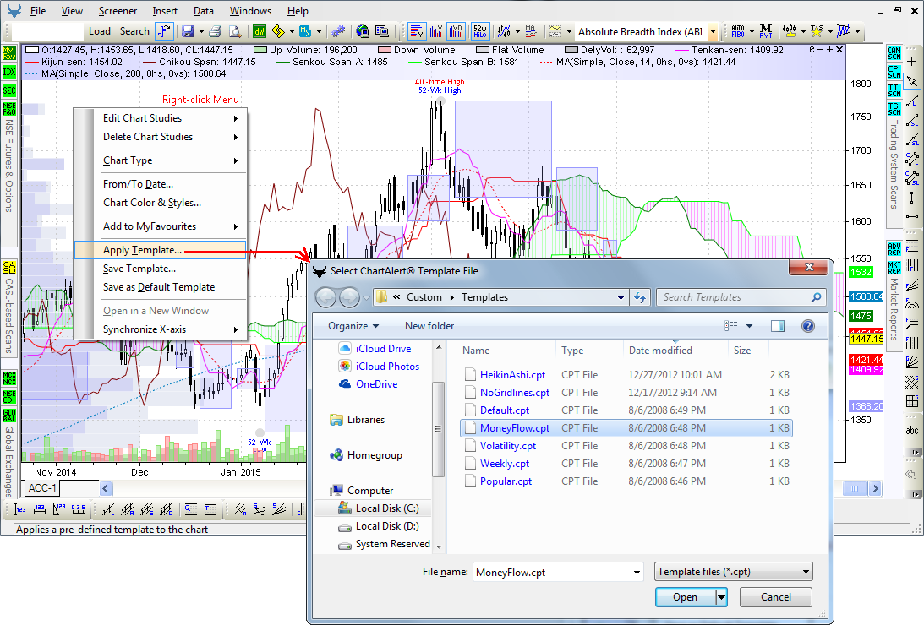Open the Template files (*.cpt) filter dropdown
The image size is (924, 625).
(x=734, y=572)
